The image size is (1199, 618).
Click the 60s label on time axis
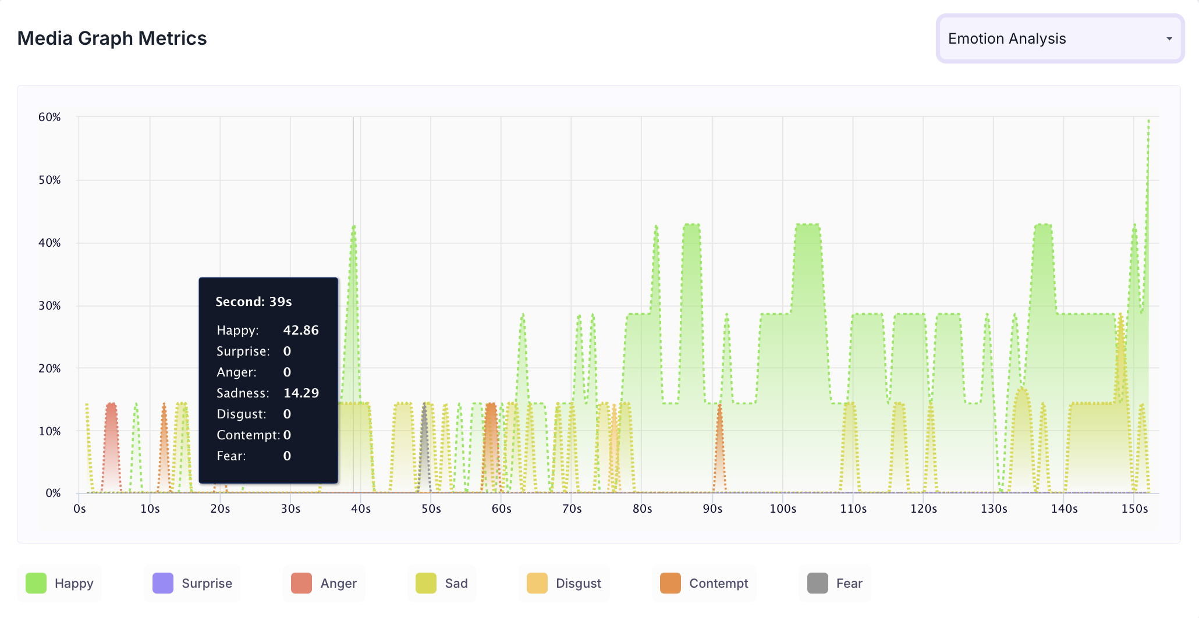[502, 509]
